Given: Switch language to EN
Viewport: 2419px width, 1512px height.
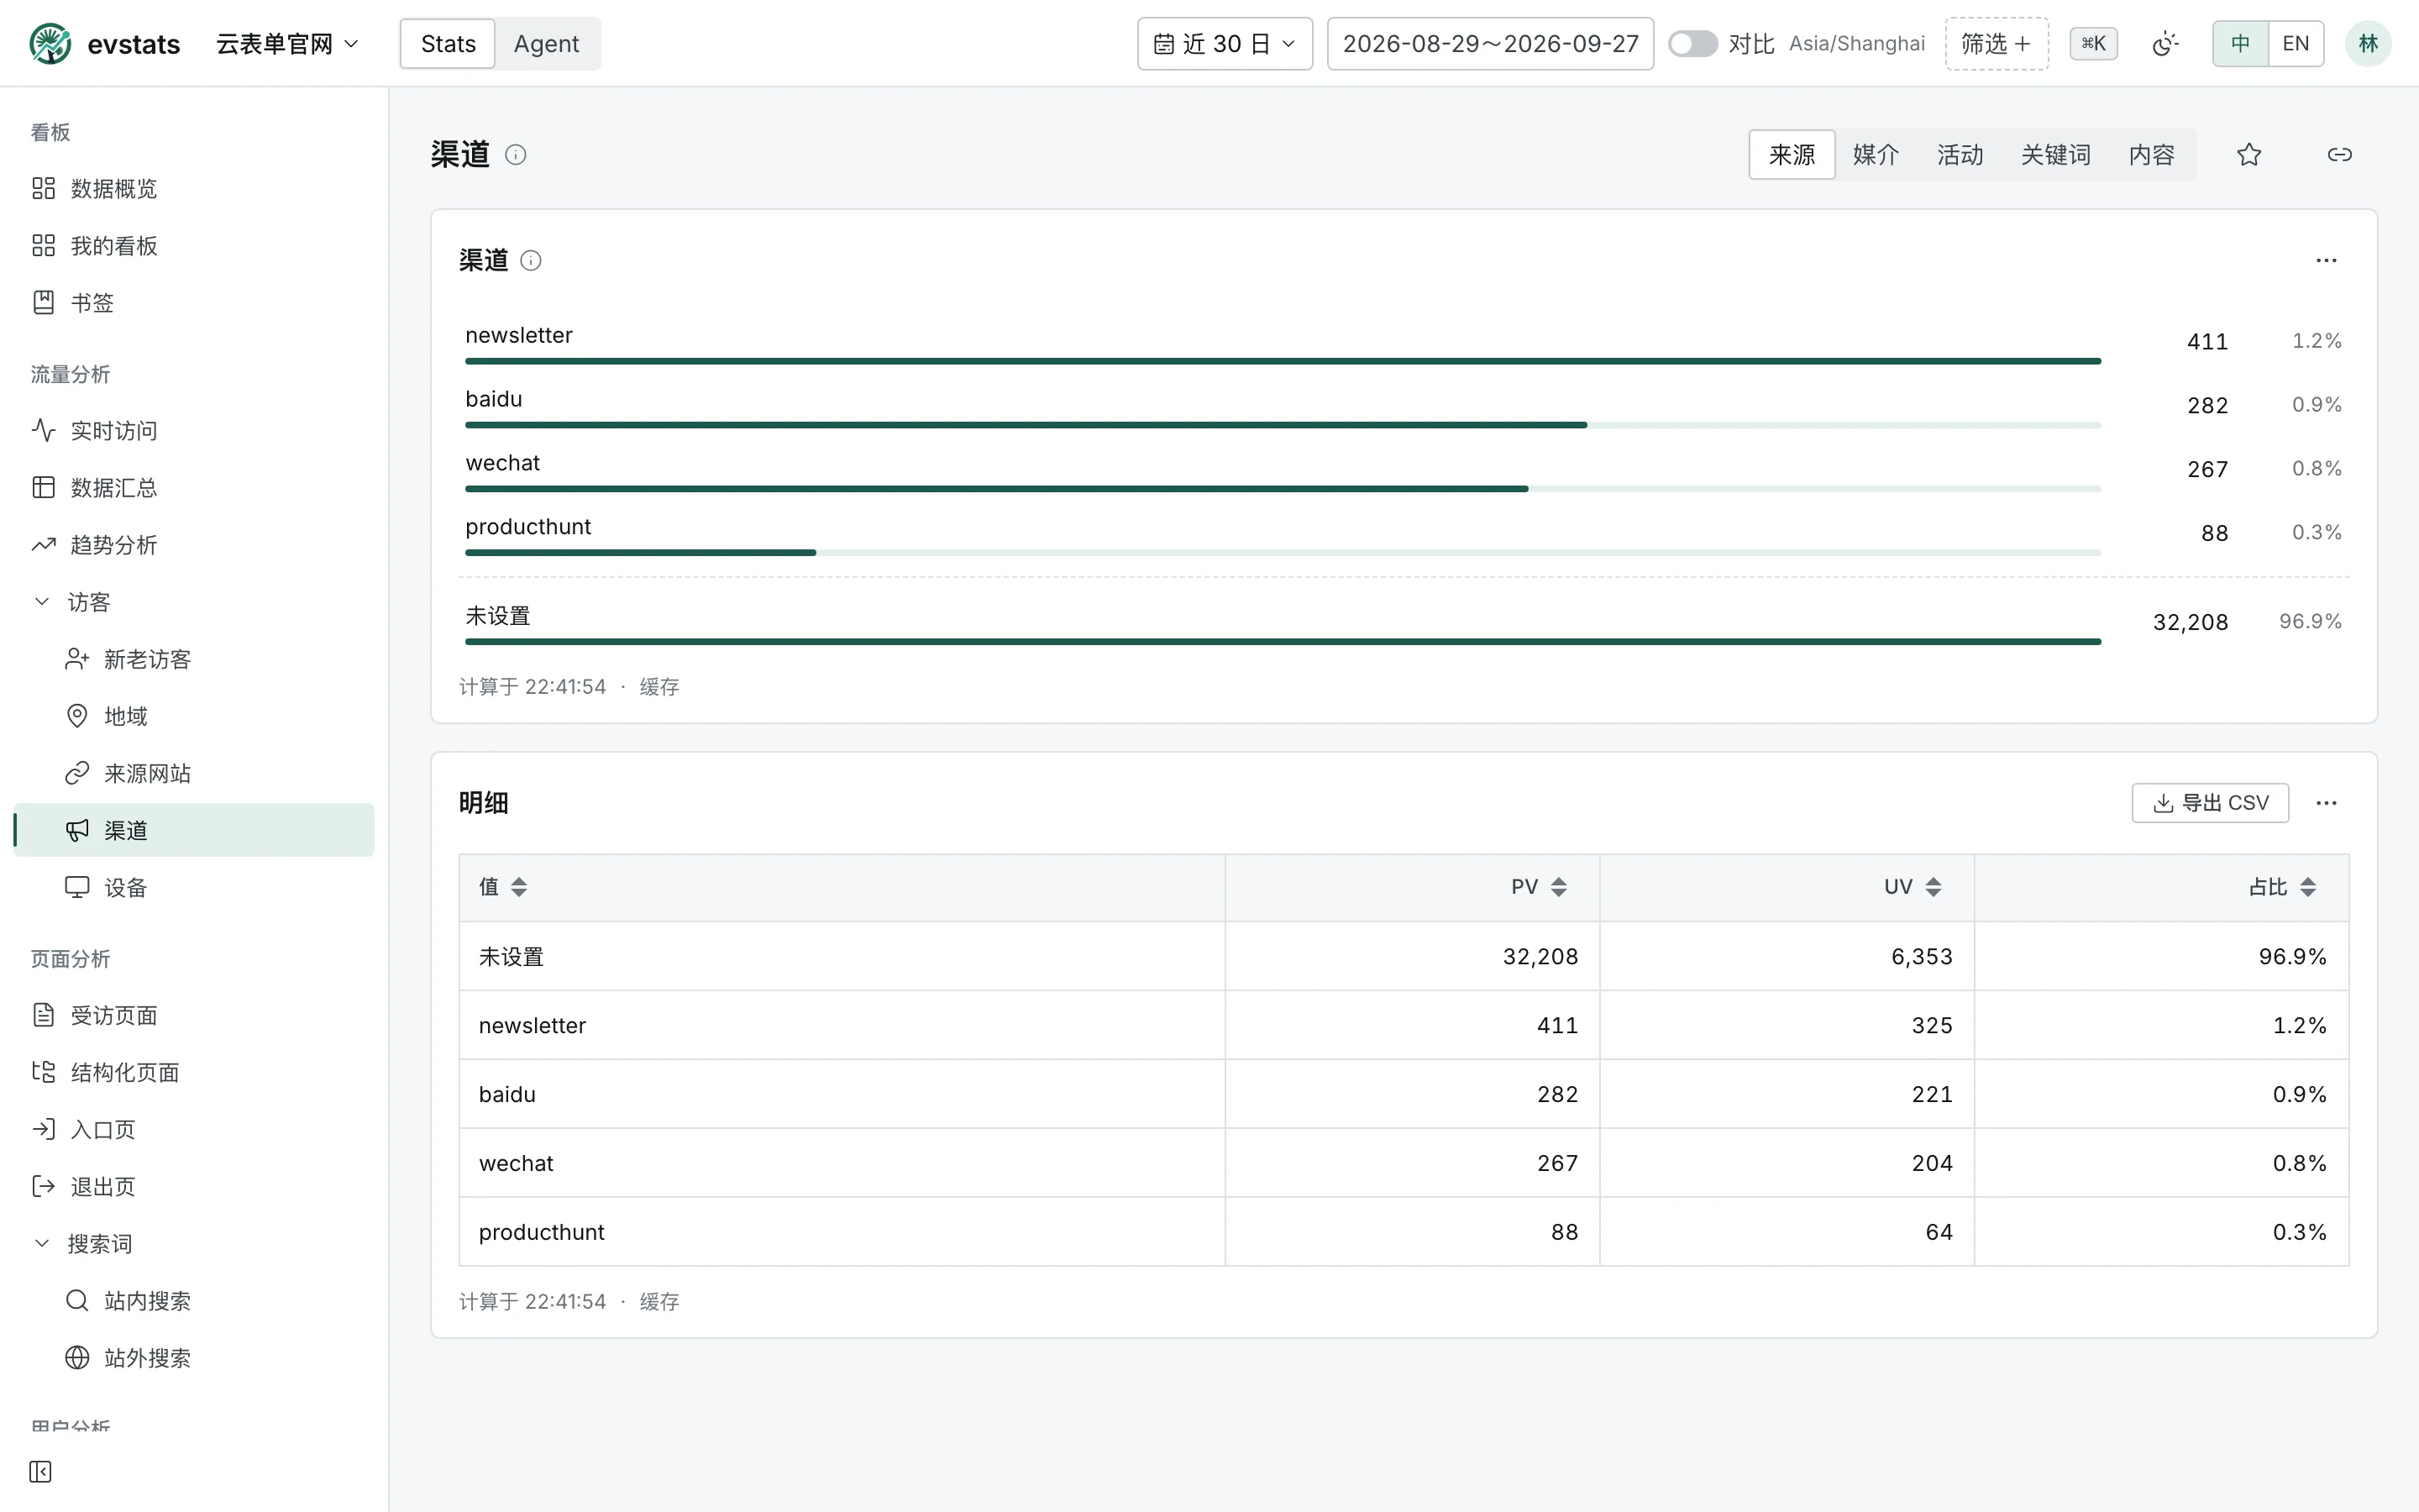Looking at the screenshot, I should (x=2296, y=44).
